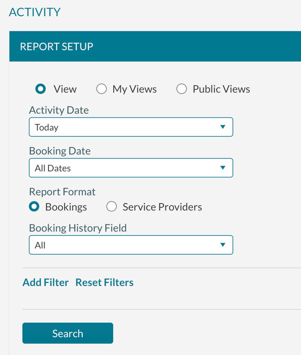The height and width of the screenshot is (355, 301).
Task: Select Service Providers report format
Action: (x=111, y=206)
